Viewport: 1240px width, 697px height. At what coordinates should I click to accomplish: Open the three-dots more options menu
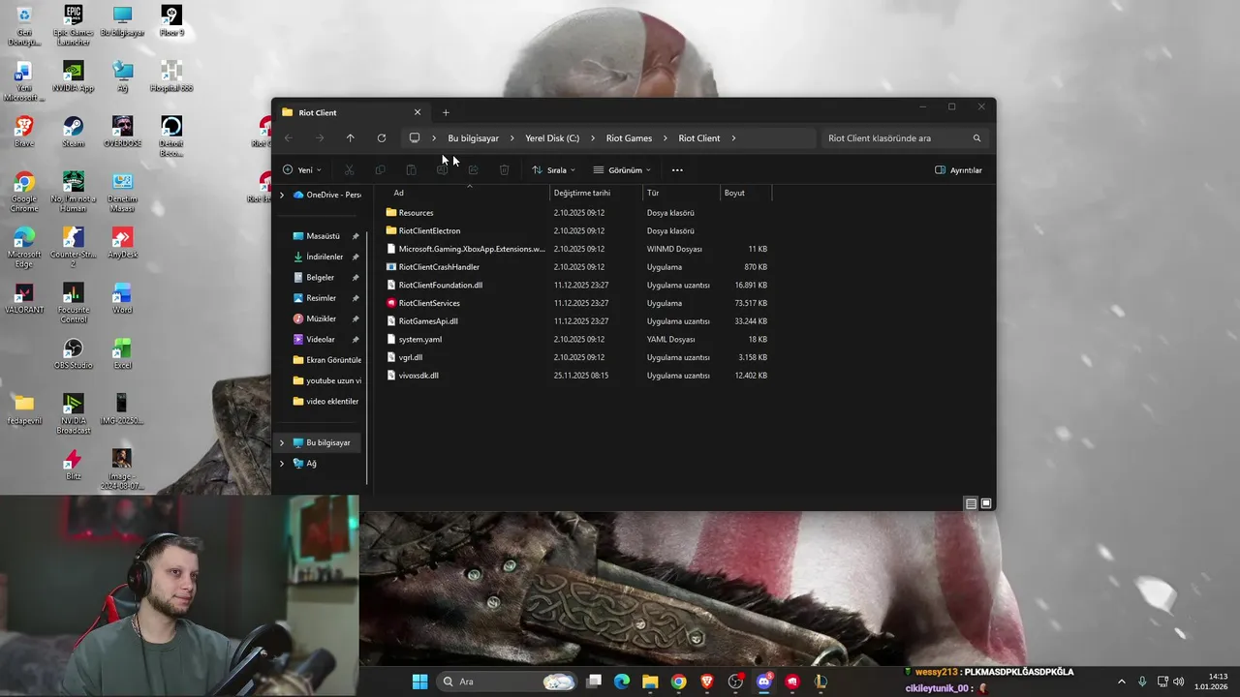tap(677, 169)
